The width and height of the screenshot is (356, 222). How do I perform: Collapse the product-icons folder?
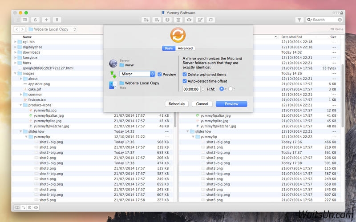tap(21, 105)
